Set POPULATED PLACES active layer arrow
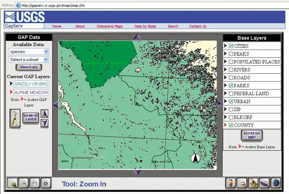Viewport: 289px width, 194px height. coord(225,61)
